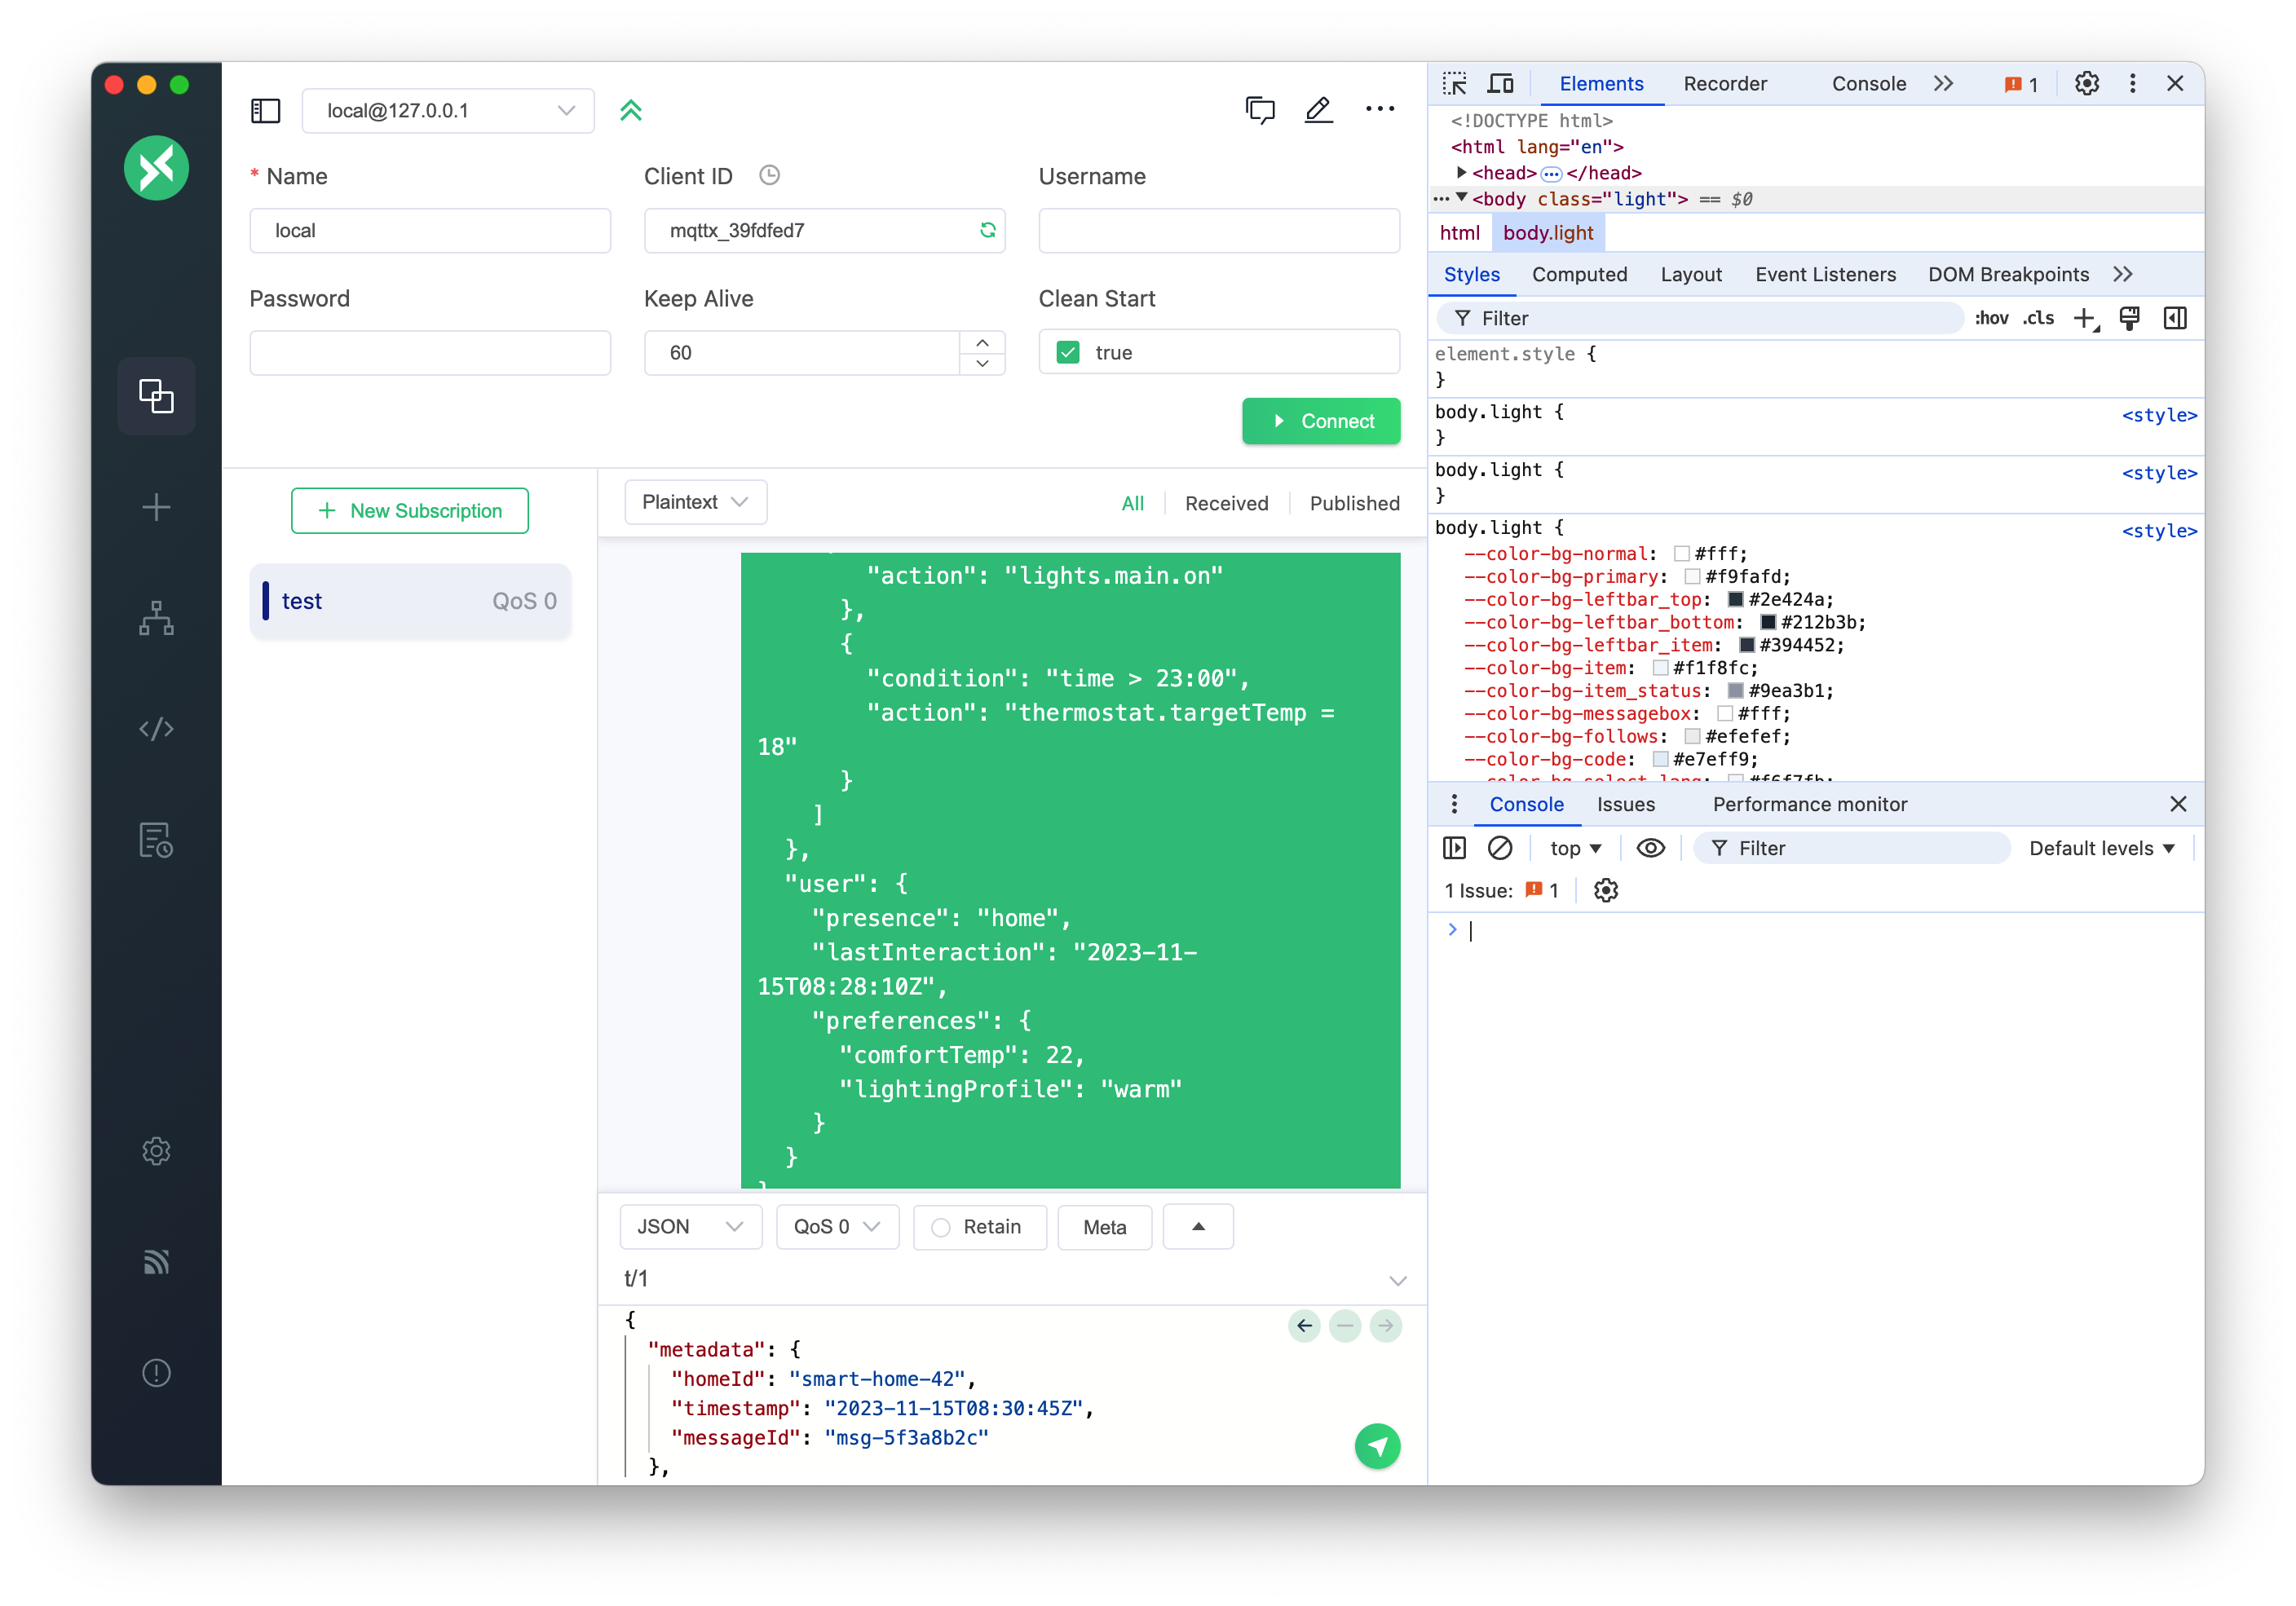Toggle live expression eye icon in console
Image resolution: width=2296 pixels, height=1606 pixels.
click(x=1650, y=848)
